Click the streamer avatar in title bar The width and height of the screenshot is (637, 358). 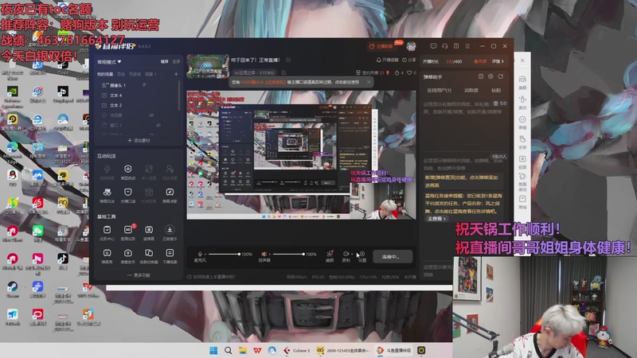pyautogui.click(x=411, y=46)
